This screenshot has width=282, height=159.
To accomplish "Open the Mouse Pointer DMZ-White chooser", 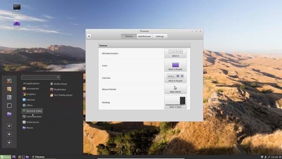I will point(175,89).
